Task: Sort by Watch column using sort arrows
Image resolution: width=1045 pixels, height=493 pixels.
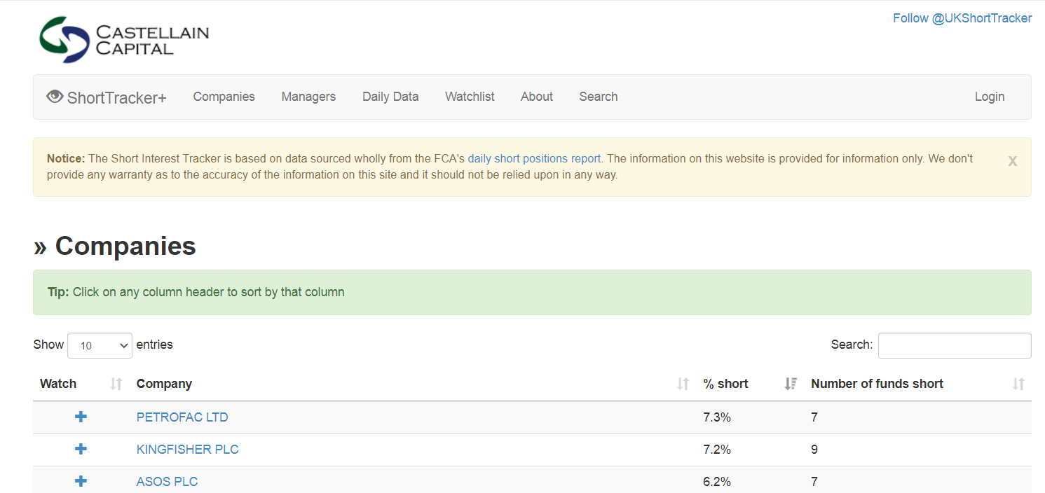Action: click(x=116, y=384)
